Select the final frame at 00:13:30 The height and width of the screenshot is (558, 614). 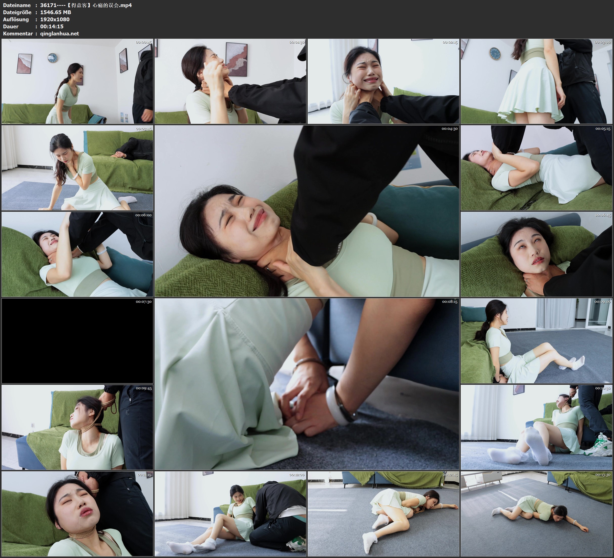[536, 513]
